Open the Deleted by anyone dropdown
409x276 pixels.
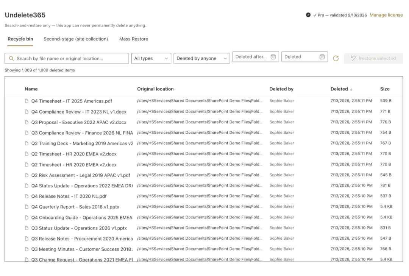201,58
